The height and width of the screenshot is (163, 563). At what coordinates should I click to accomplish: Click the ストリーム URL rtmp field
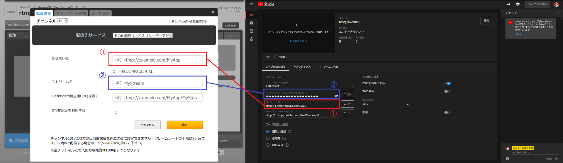[x=302, y=104]
